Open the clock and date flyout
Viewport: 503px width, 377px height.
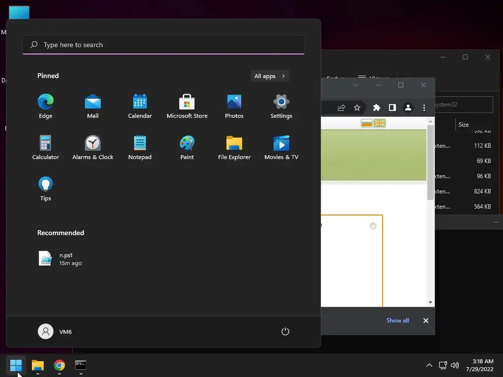coord(480,365)
